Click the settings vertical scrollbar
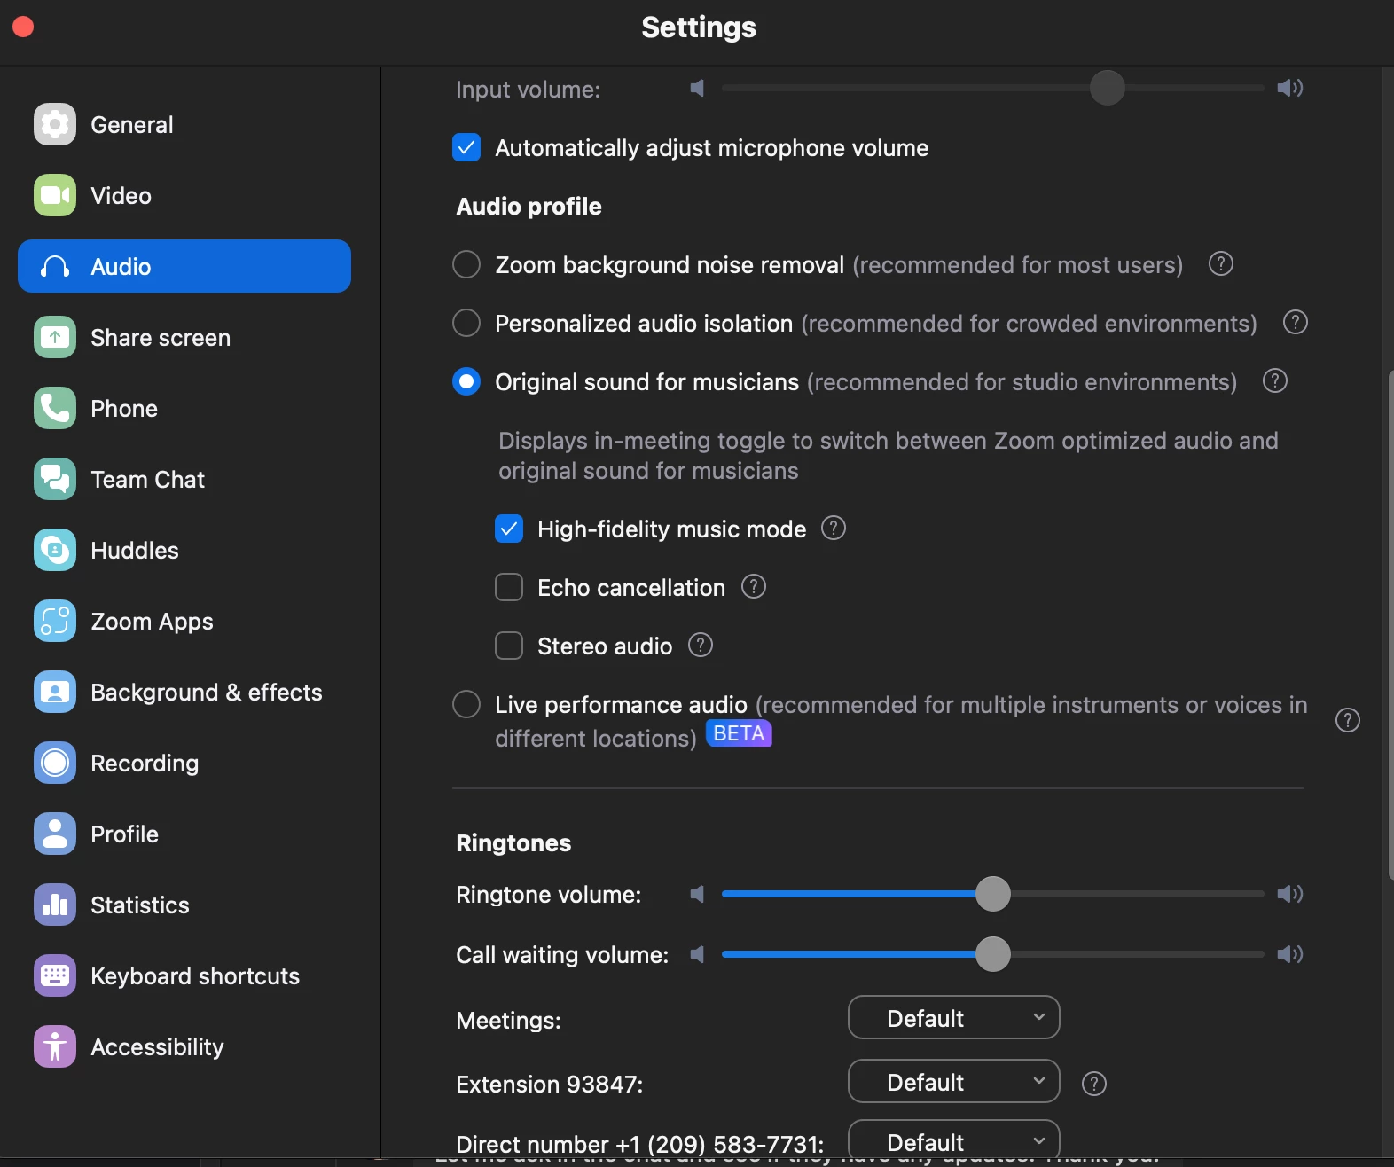 click(x=1390, y=625)
